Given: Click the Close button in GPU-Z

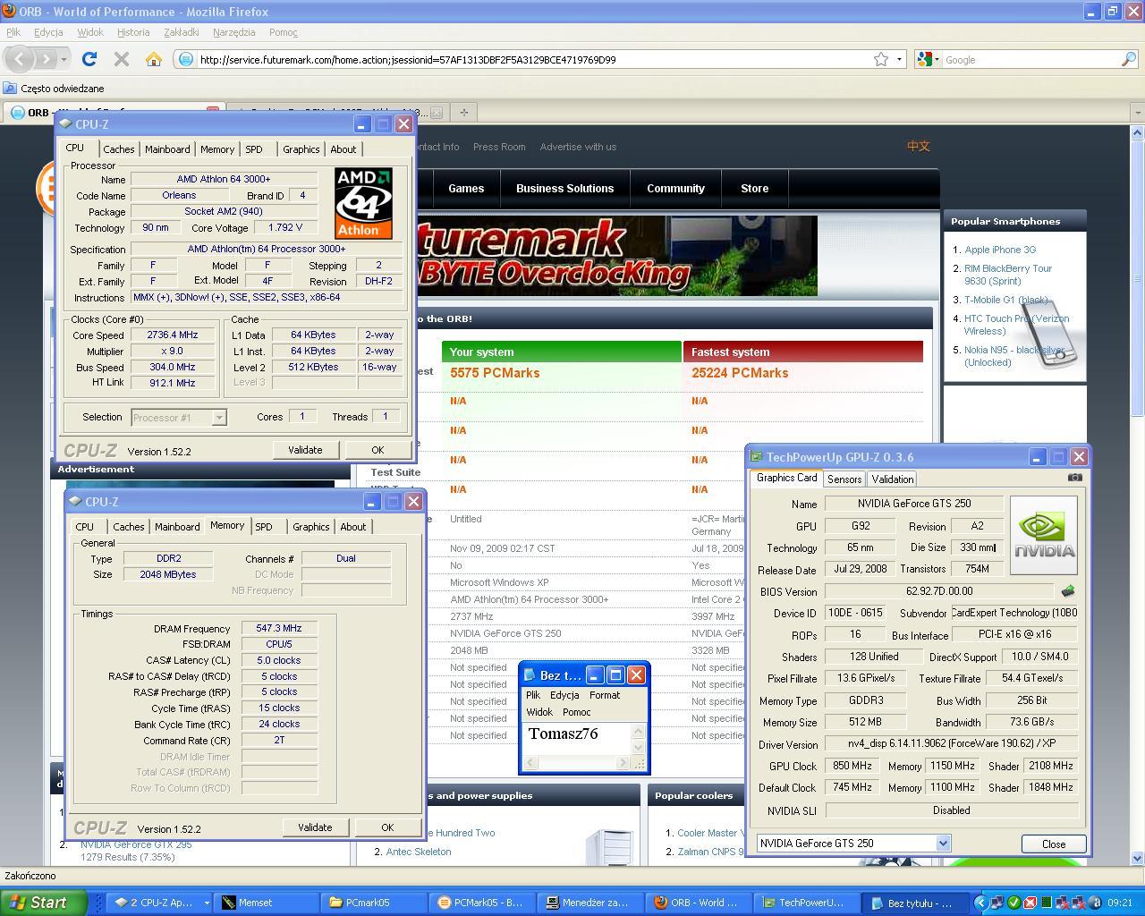Looking at the screenshot, I should pyautogui.click(x=1054, y=844).
